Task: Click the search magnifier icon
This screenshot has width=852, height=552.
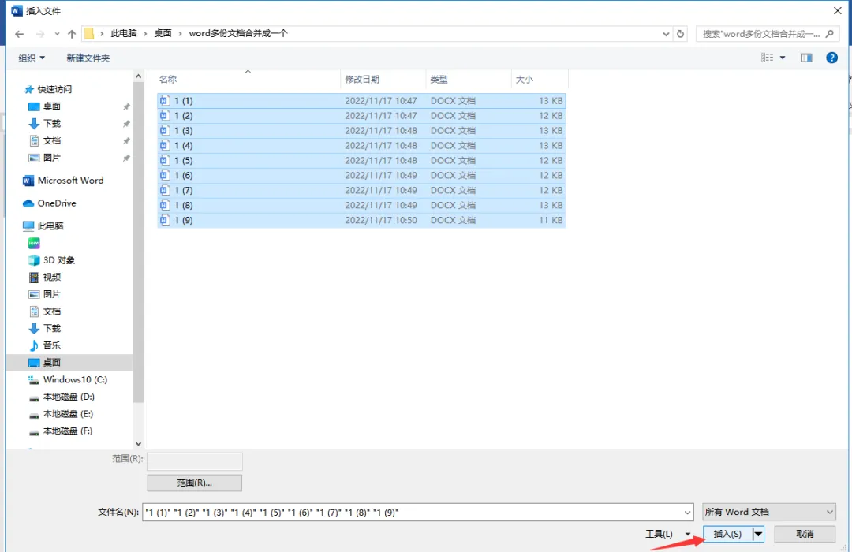Action: [x=829, y=34]
